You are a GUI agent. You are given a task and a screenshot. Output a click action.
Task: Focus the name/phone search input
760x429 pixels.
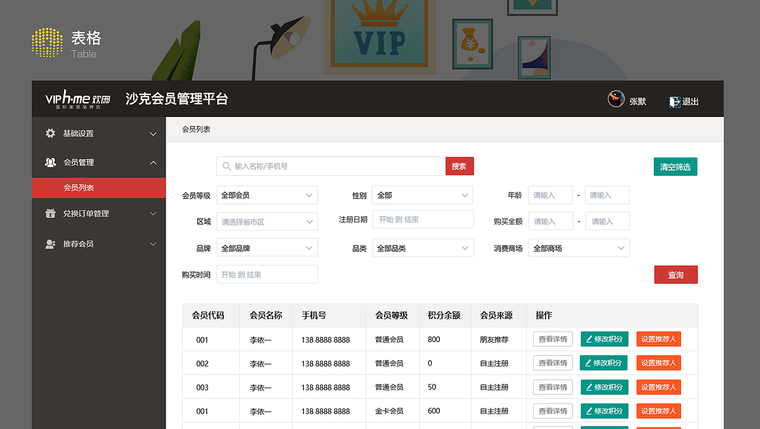click(x=331, y=166)
